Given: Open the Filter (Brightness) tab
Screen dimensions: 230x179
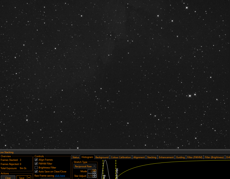Looking at the screenshot, I should 214,157.
